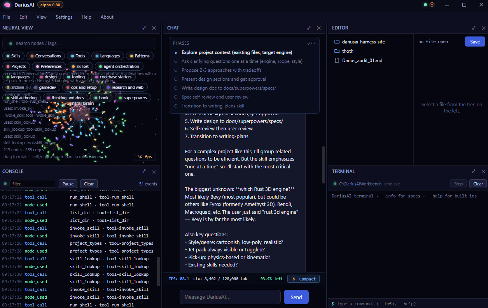The image size is (488, 308).
Task: Click the console filter input
Action: (x=33, y=184)
